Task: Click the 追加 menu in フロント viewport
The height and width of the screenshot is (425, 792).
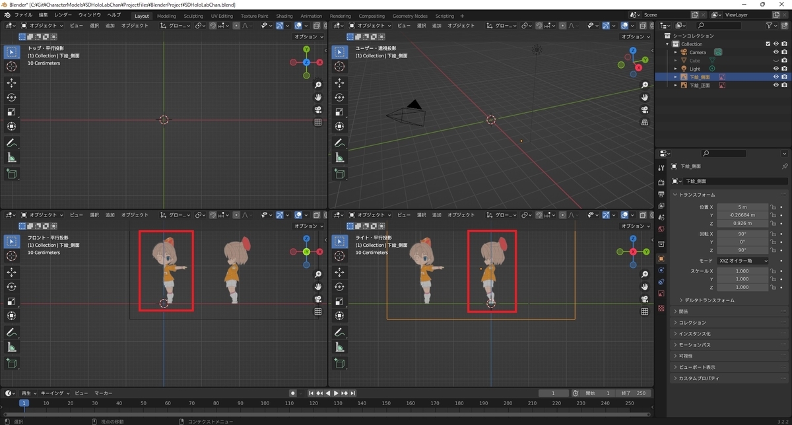Action: pyautogui.click(x=110, y=215)
